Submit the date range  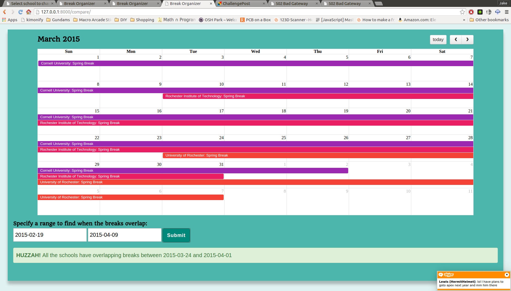pyautogui.click(x=176, y=235)
